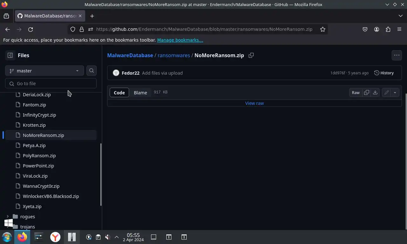This screenshot has height=244, width=407.
Task: Open PolyRansom.zip in file tree
Action: [x=39, y=156]
